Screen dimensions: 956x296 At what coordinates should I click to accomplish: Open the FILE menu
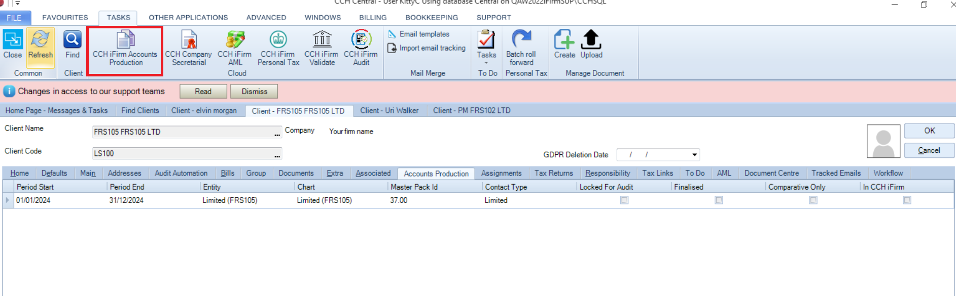click(x=15, y=18)
